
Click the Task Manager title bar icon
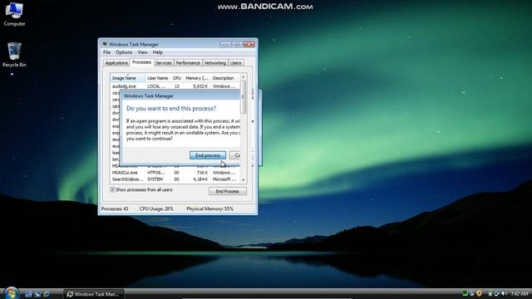tap(105, 44)
